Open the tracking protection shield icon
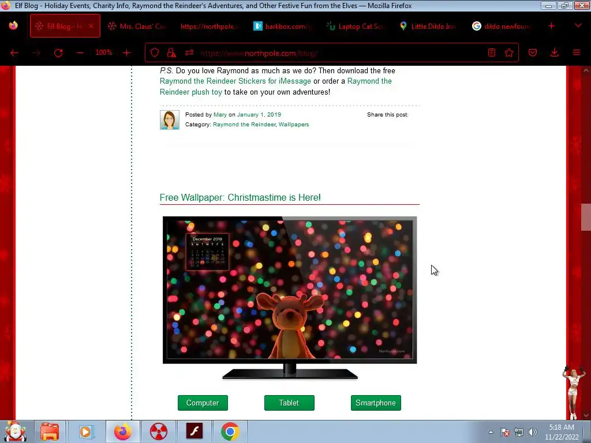The height and width of the screenshot is (443, 591). pyautogui.click(x=155, y=52)
